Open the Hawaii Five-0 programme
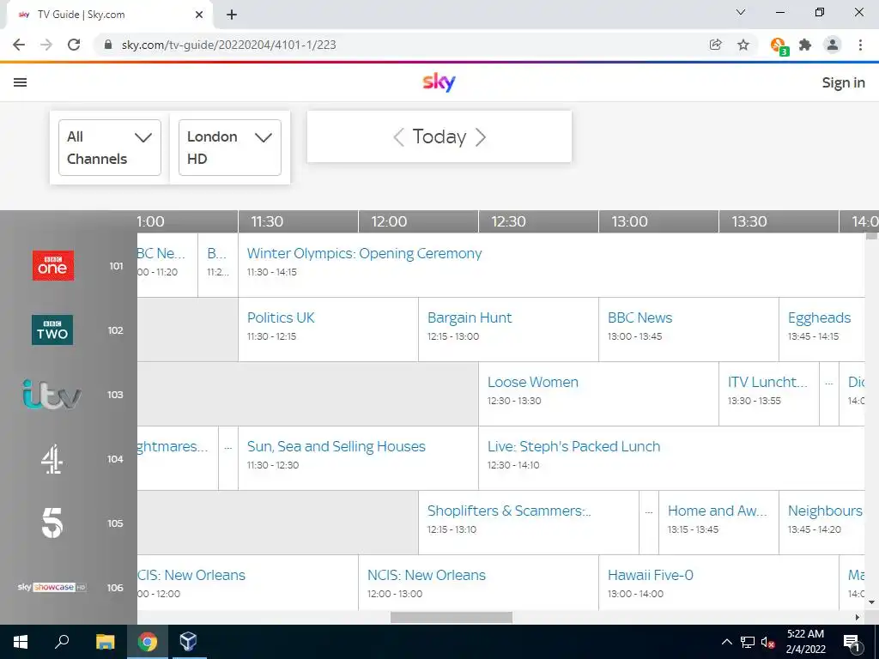The image size is (879, 659). pyautogui.click(x=718, y=583)
